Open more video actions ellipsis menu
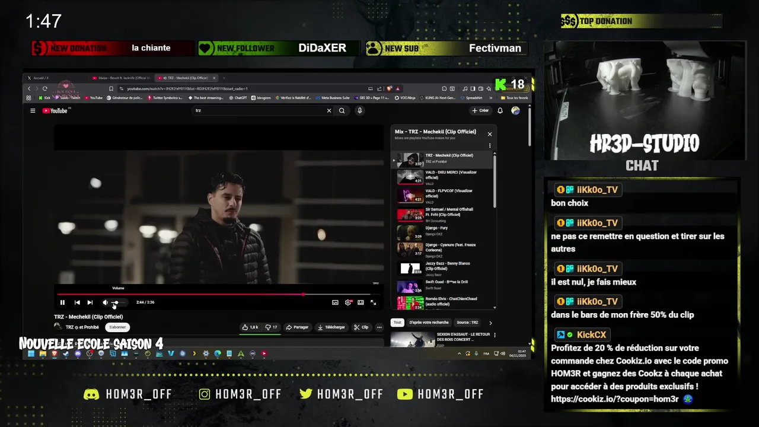Viewport: 759px width, 427px height. tap(379, 327)
